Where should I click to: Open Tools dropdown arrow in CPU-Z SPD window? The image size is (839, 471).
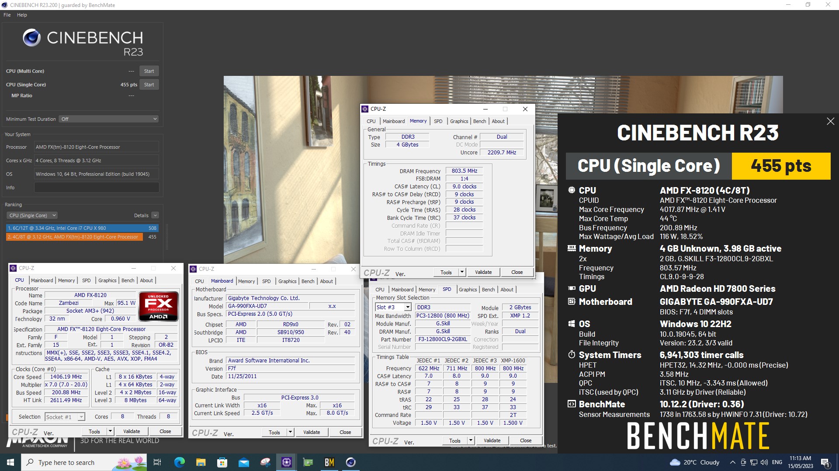471,440
